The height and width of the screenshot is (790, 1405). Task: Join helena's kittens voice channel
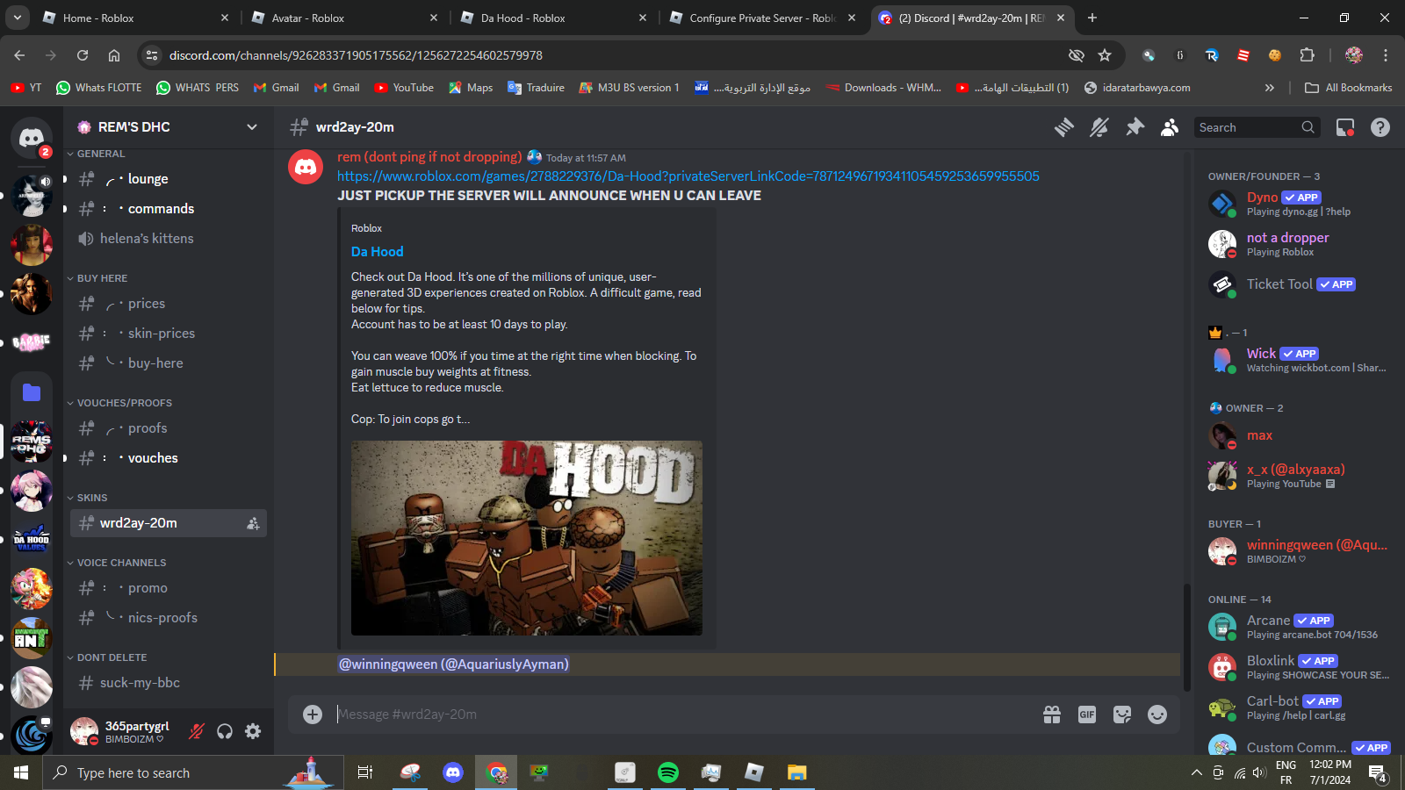pos(169,239)
